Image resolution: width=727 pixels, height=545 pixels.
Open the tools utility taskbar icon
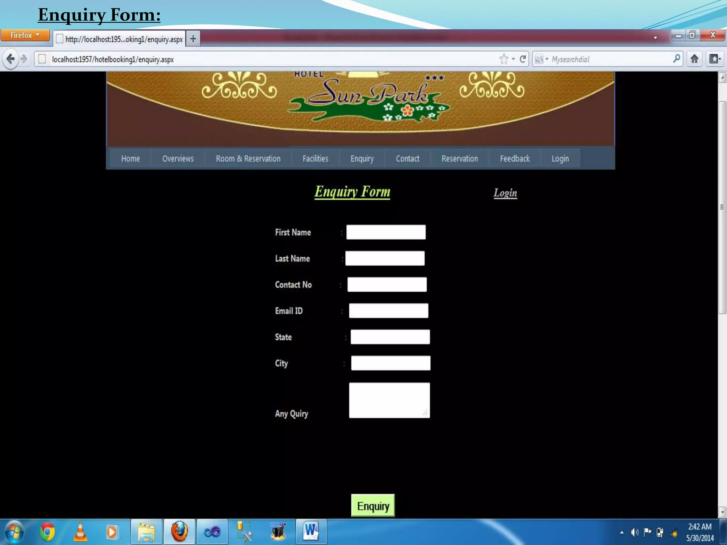[x=245, y=532]
